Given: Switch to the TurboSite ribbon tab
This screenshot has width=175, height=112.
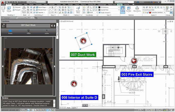Looking at the screenshot, I should coord(126,4).
